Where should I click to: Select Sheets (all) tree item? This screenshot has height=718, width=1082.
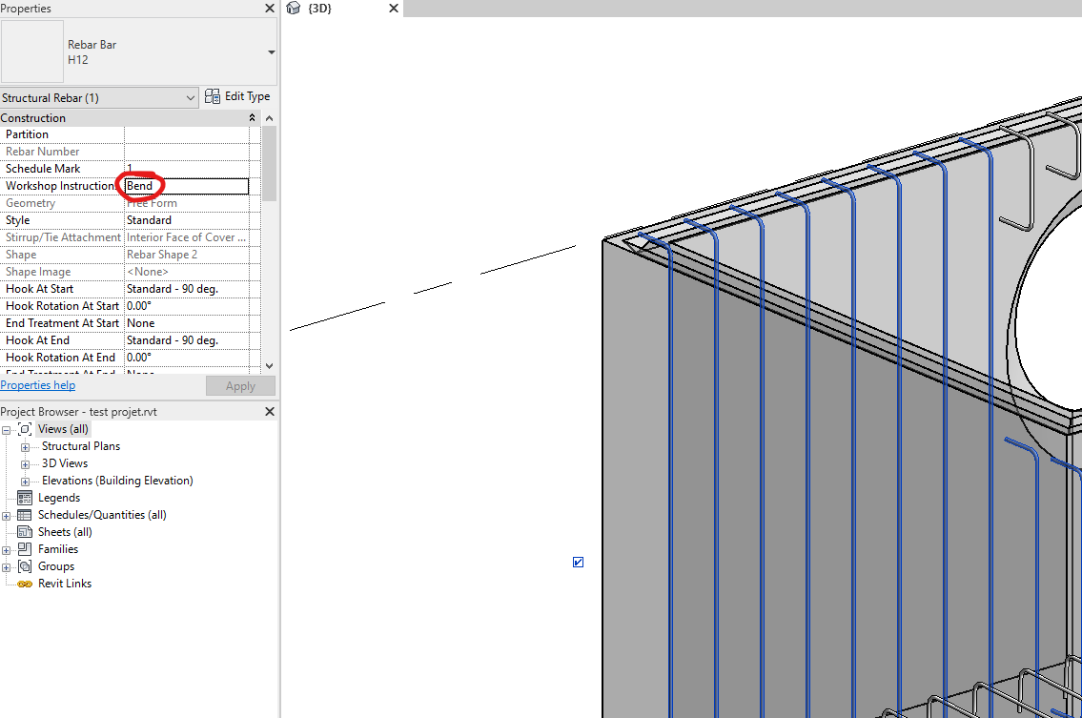point(65,532)
